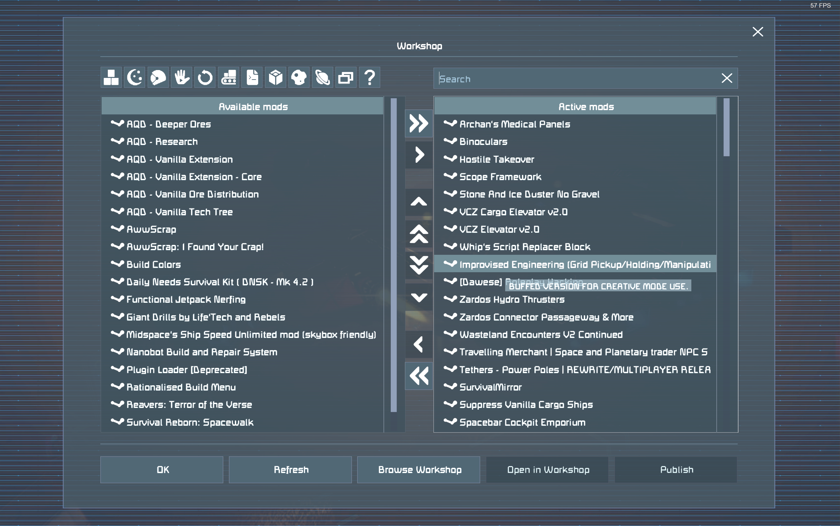Toggle the Respawn ship circular-arrow filter
The image size is (840, 526).
coord(205,77)
